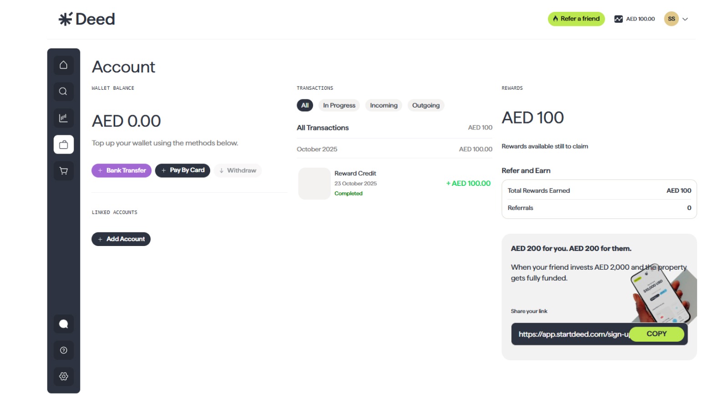Open the Home icon in sidebar
Screen dimensions: 728x410
tap(63, 65)
